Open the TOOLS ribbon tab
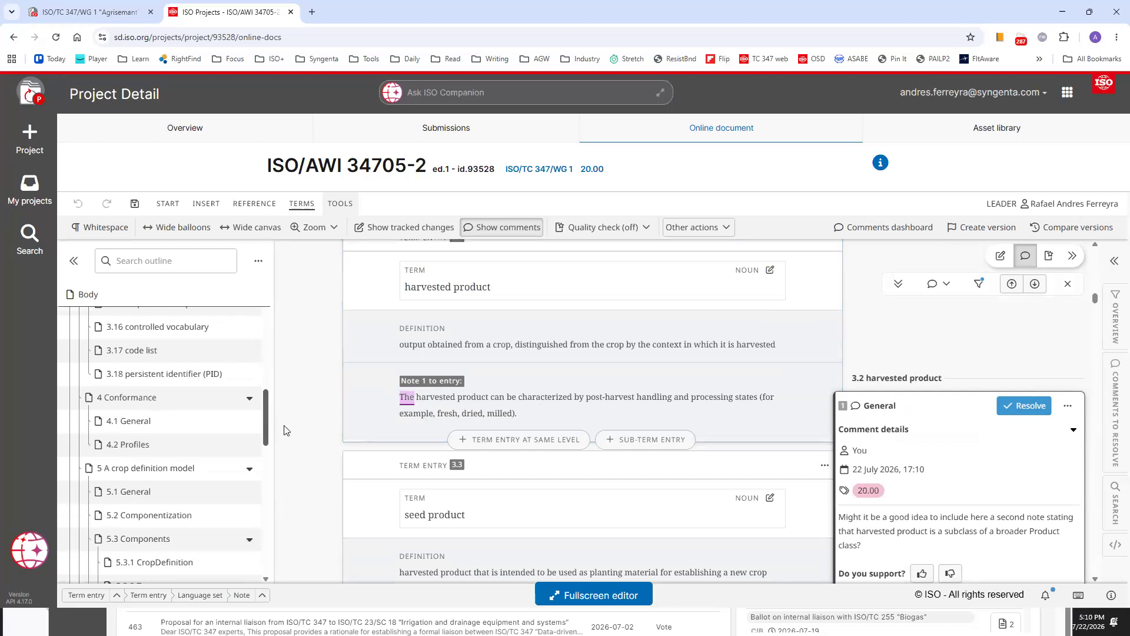The height and width of the screenshot is (636, 1130). [x=340, y=204]
